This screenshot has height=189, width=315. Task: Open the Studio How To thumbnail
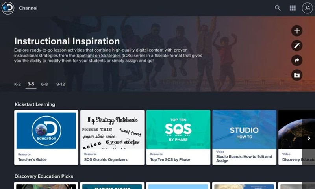tap(244, 130)
